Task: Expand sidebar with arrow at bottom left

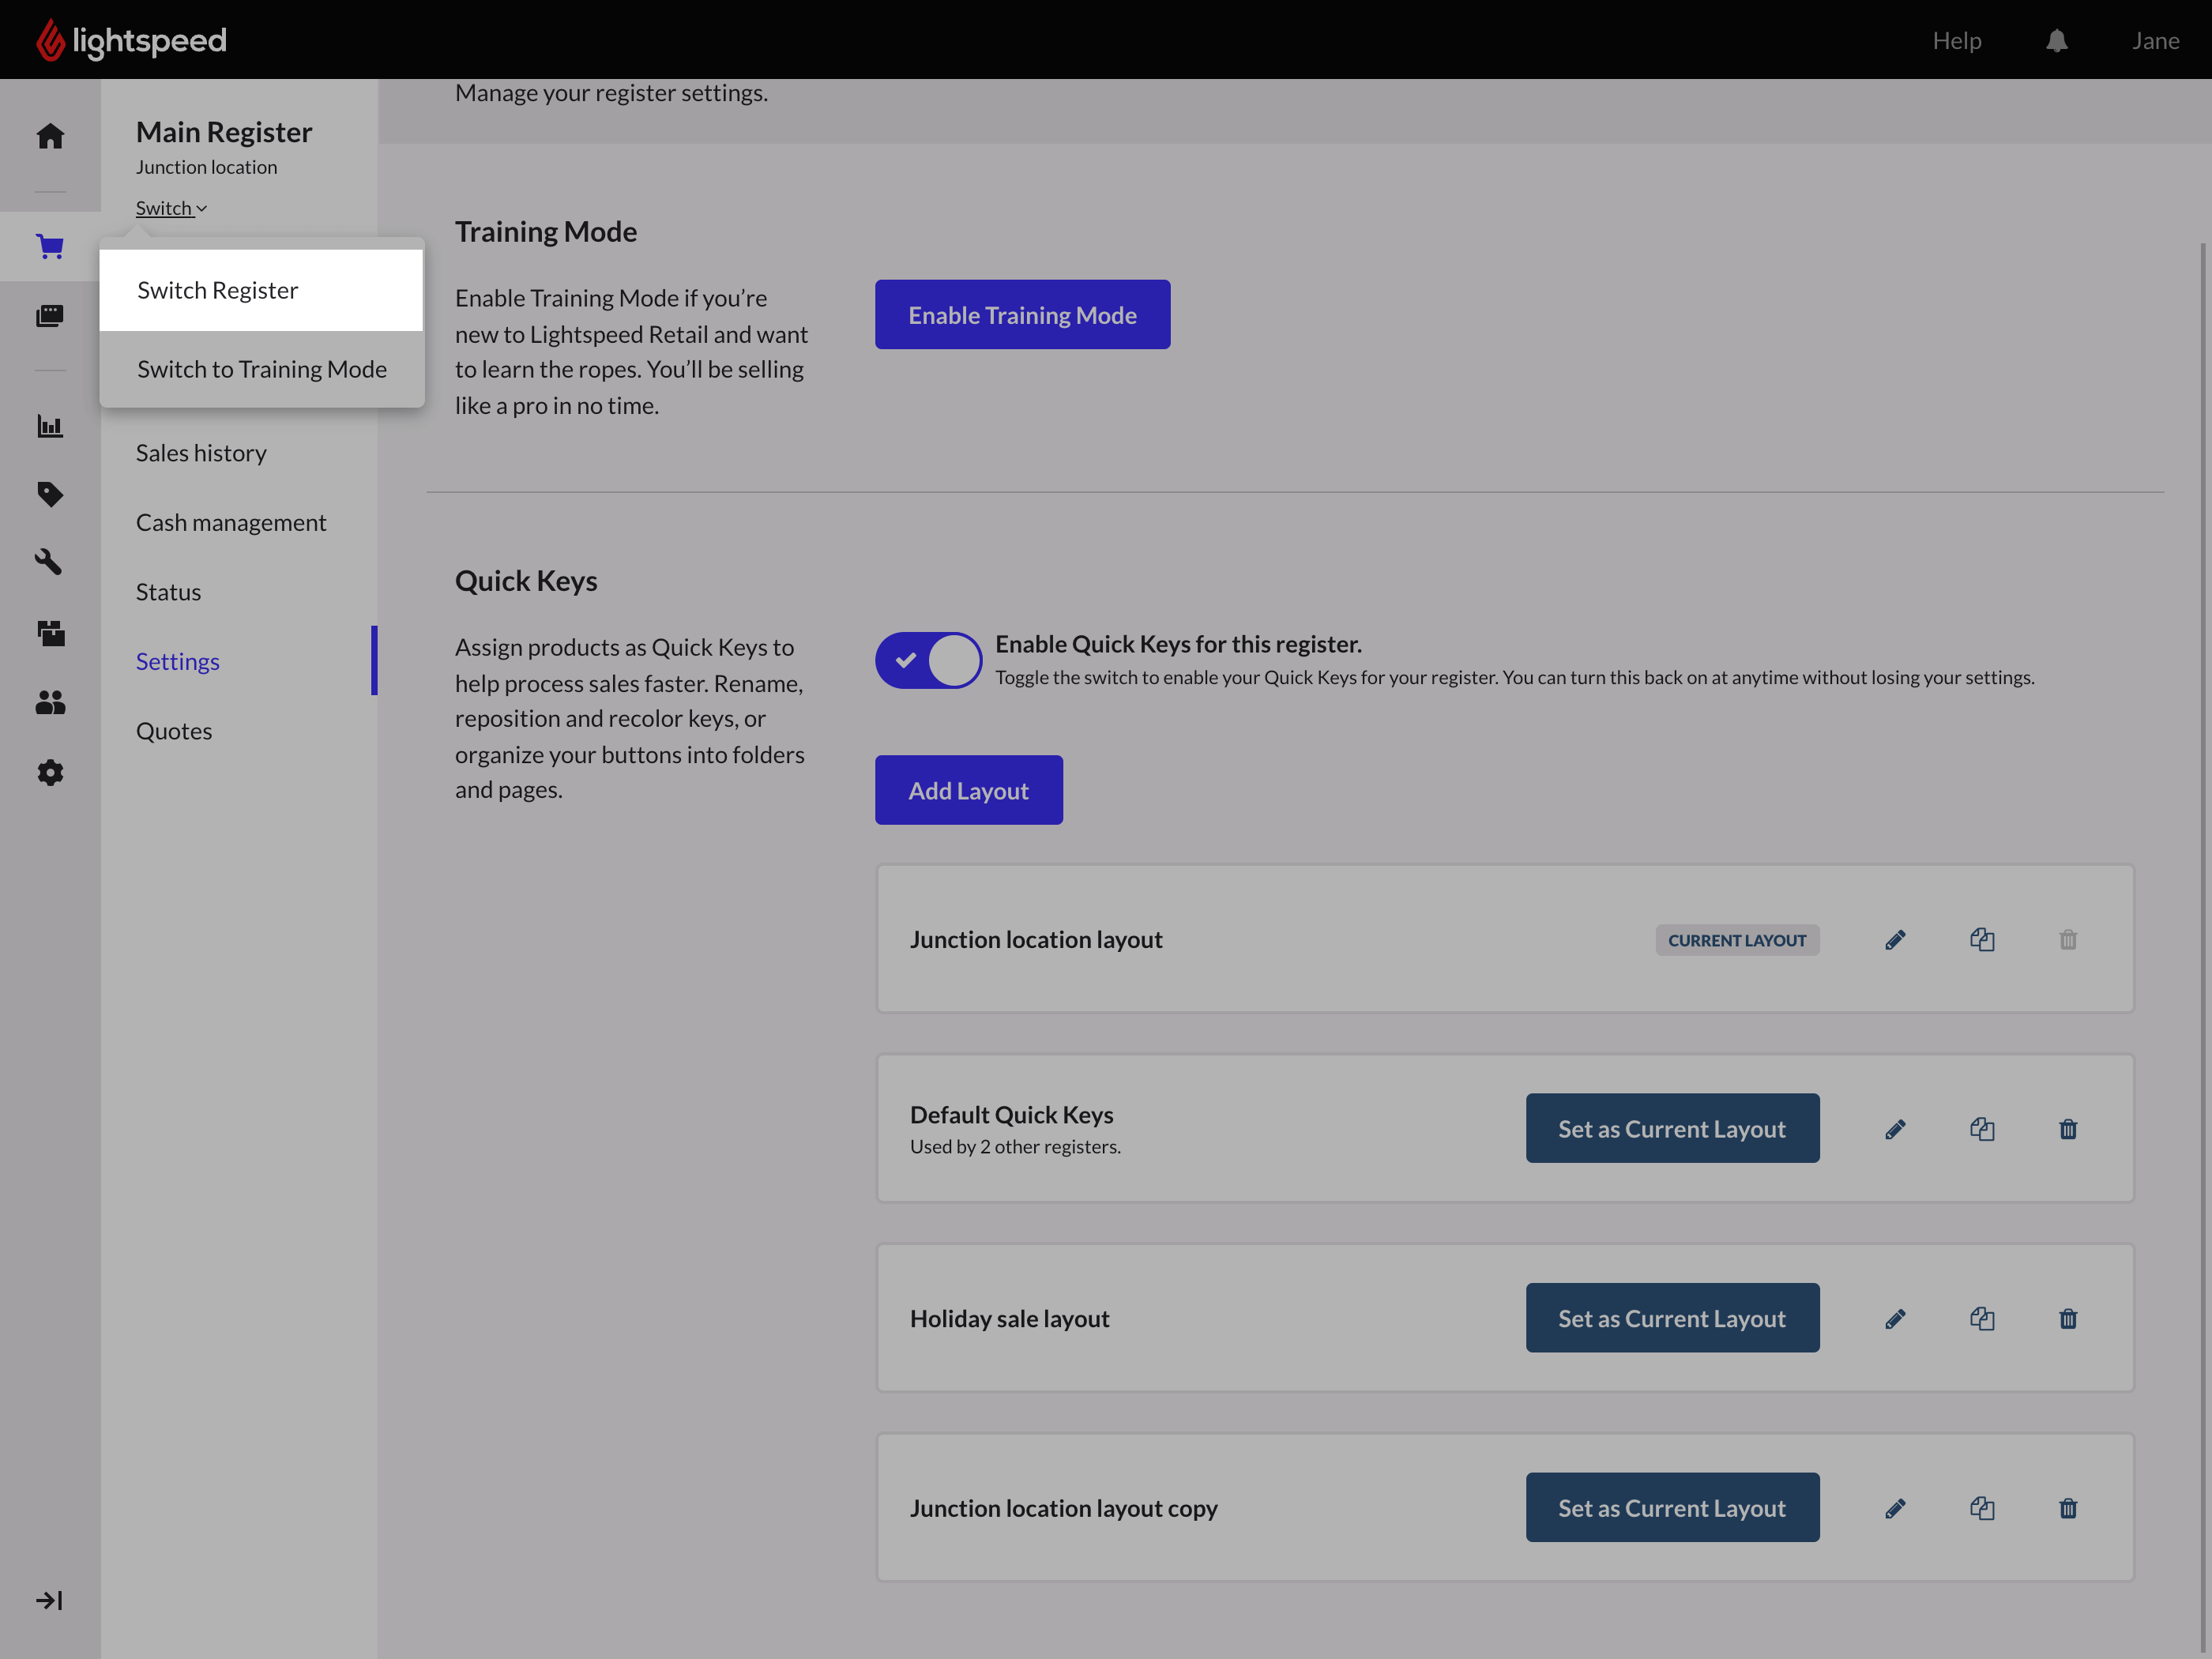Action: [x=49, y=1600]
